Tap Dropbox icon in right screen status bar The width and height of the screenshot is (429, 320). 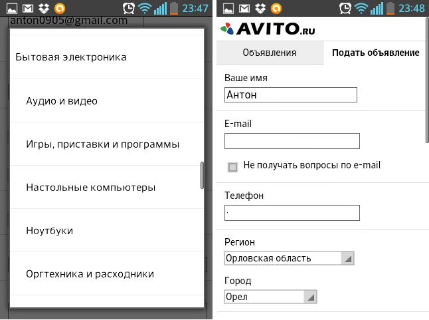pyautogui.click(x=260, y=9)
